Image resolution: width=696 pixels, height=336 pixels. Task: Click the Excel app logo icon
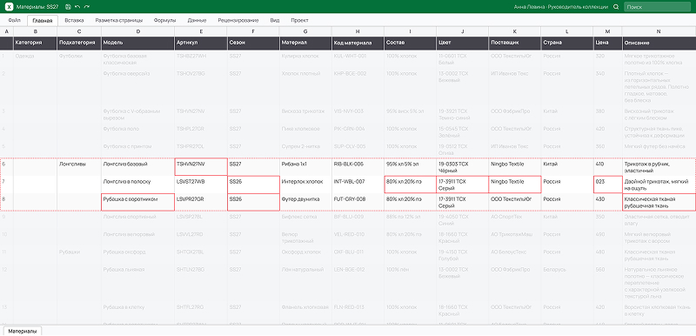(10, 7)
